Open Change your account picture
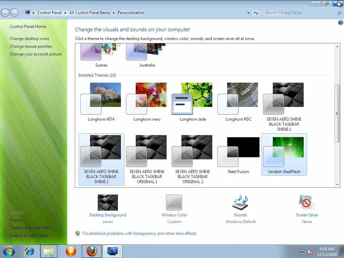 tap(36, 54)
